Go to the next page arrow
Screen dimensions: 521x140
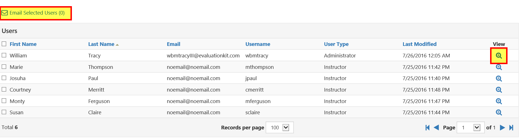pyautogui.click(x=502, y=128)
